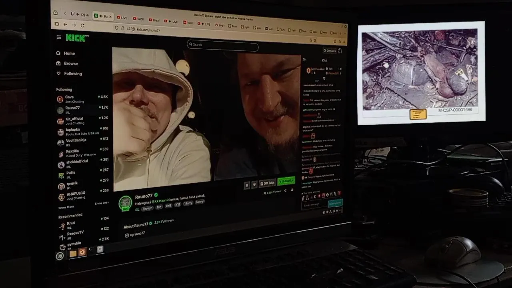Switch to the Log browser tab

point(220,25)
